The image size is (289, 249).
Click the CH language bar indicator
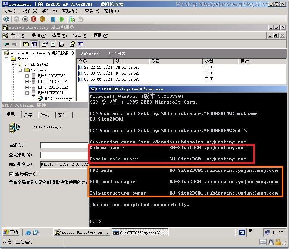(242, 233)
